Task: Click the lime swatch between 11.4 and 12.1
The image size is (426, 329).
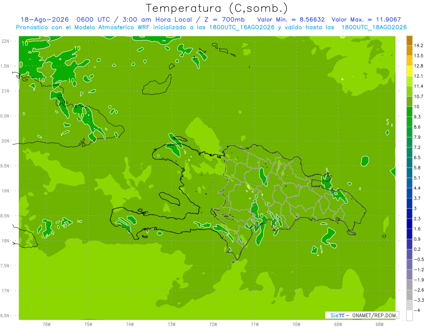Action: 409,81
